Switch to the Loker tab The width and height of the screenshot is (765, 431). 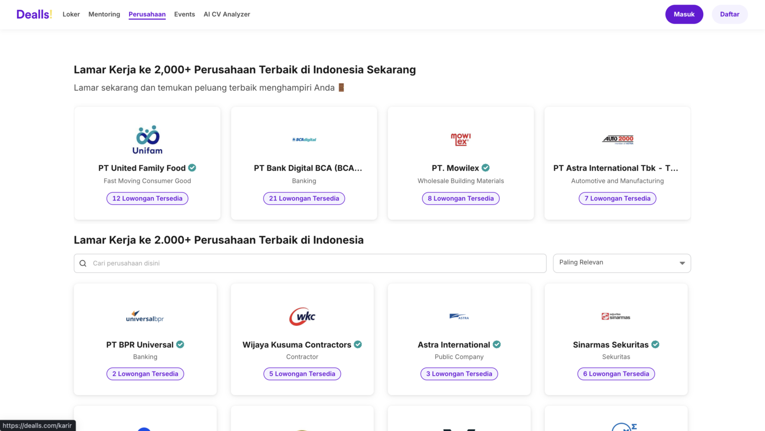point(71,14)
